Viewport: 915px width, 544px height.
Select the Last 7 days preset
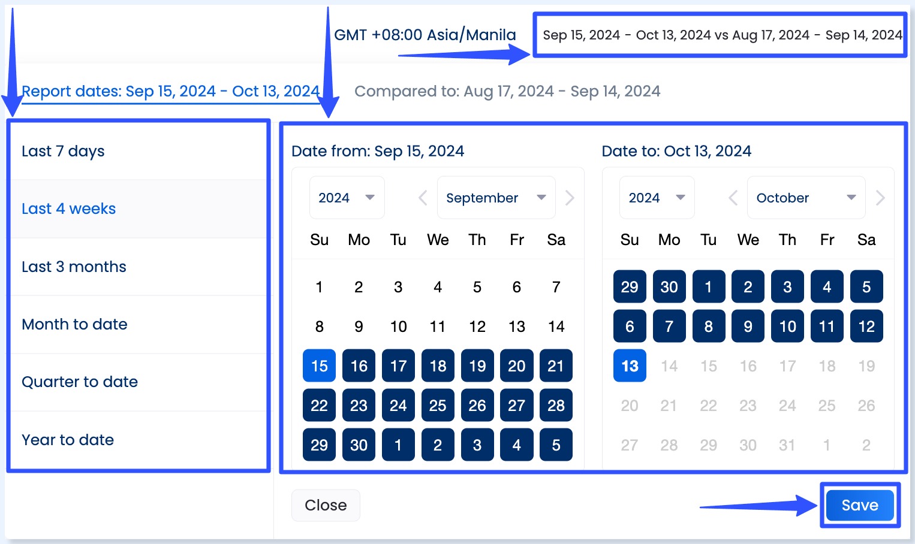click(63, 151)
